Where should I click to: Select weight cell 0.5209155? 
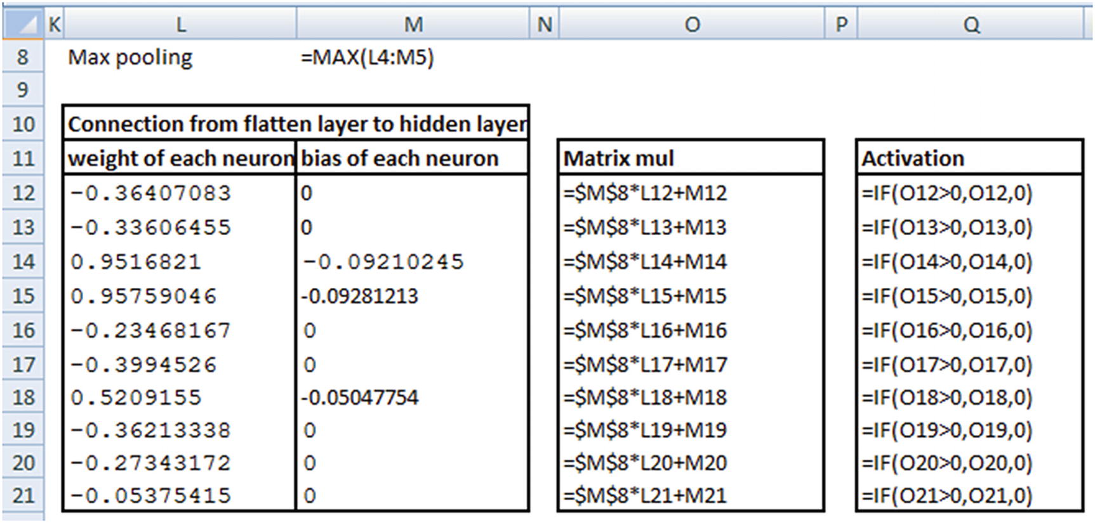(180, 397)
